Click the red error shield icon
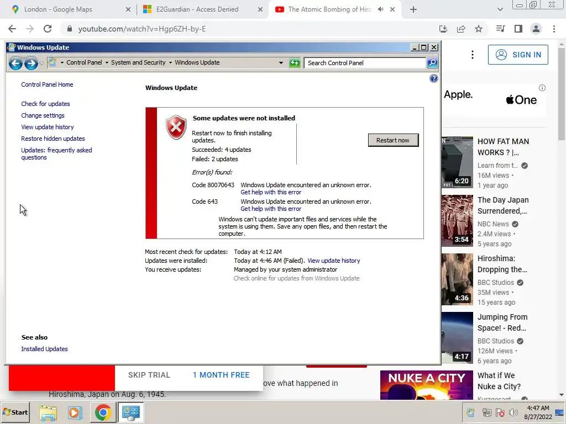This screenshot has width=566, height=424. click(x=176, y=128)
